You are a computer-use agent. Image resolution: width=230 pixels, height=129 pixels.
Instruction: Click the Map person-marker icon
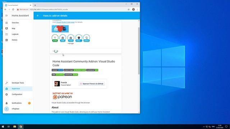pos(6,29)
